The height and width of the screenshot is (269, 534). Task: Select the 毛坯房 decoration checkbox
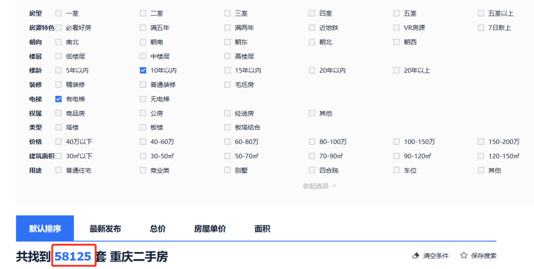tap(227, 85)
